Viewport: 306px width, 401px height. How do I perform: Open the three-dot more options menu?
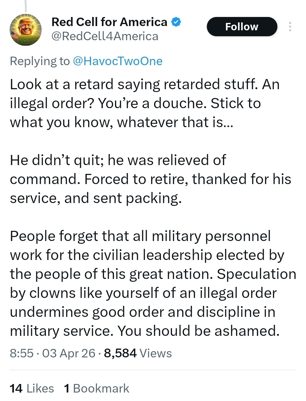pyautogui.click(x=290, y=27)
